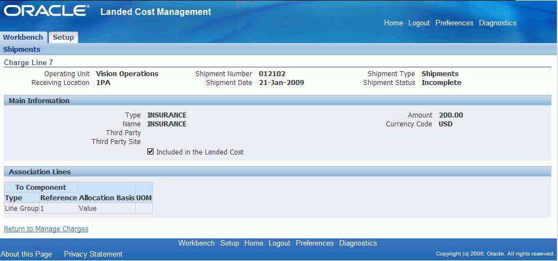
Task: Click Workbench link in the footer
Action: [x=196, y=243]
